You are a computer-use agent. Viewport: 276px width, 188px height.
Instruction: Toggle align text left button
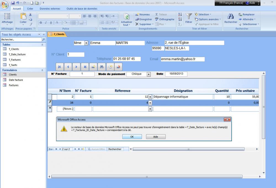point(84,16)
